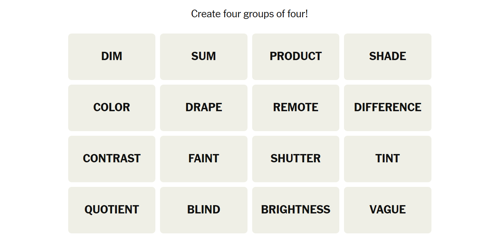
Task: Click the SHUTTER tile
Action: coord(296,159)
